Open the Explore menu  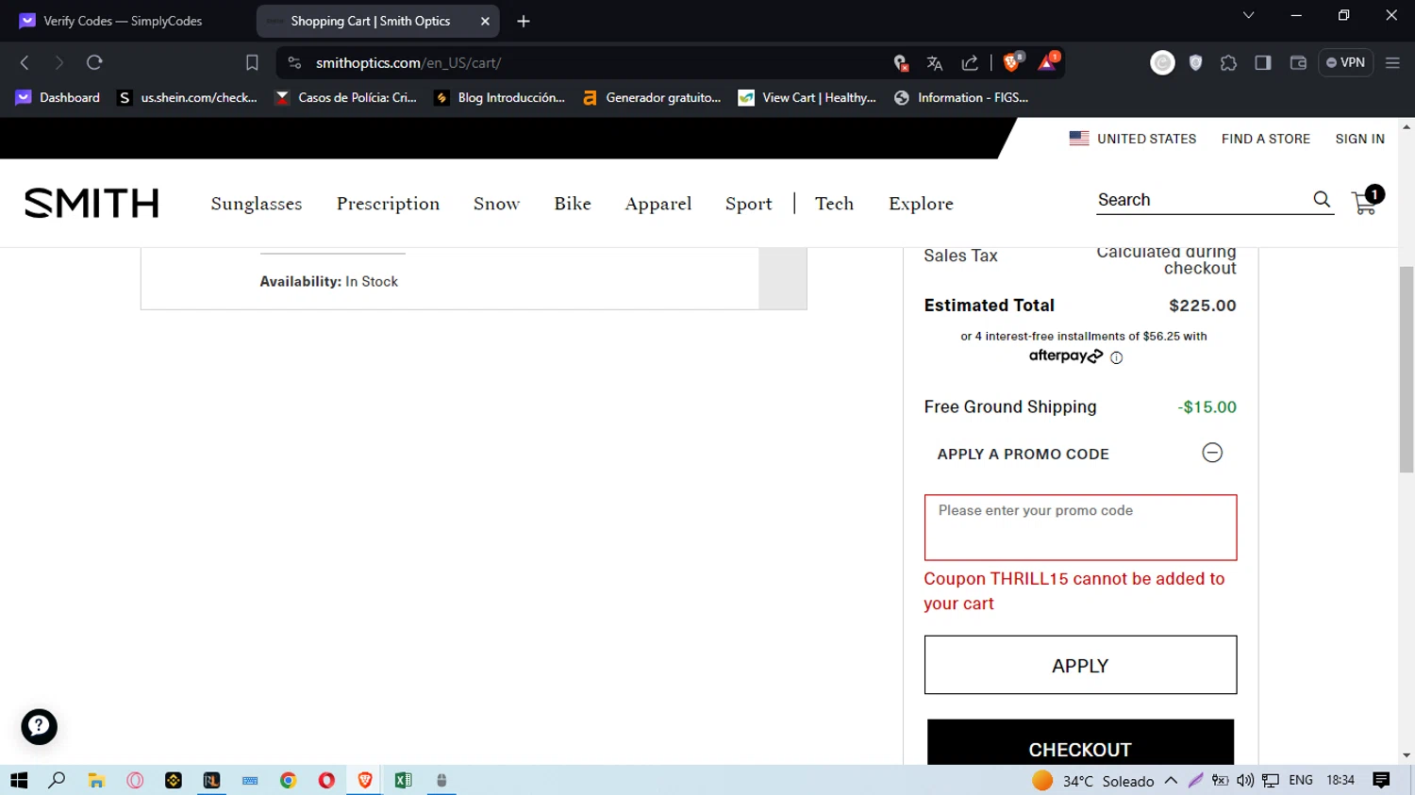[921, 204]
